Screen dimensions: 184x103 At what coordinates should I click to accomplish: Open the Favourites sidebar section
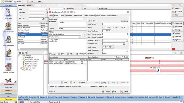point(8,99)
